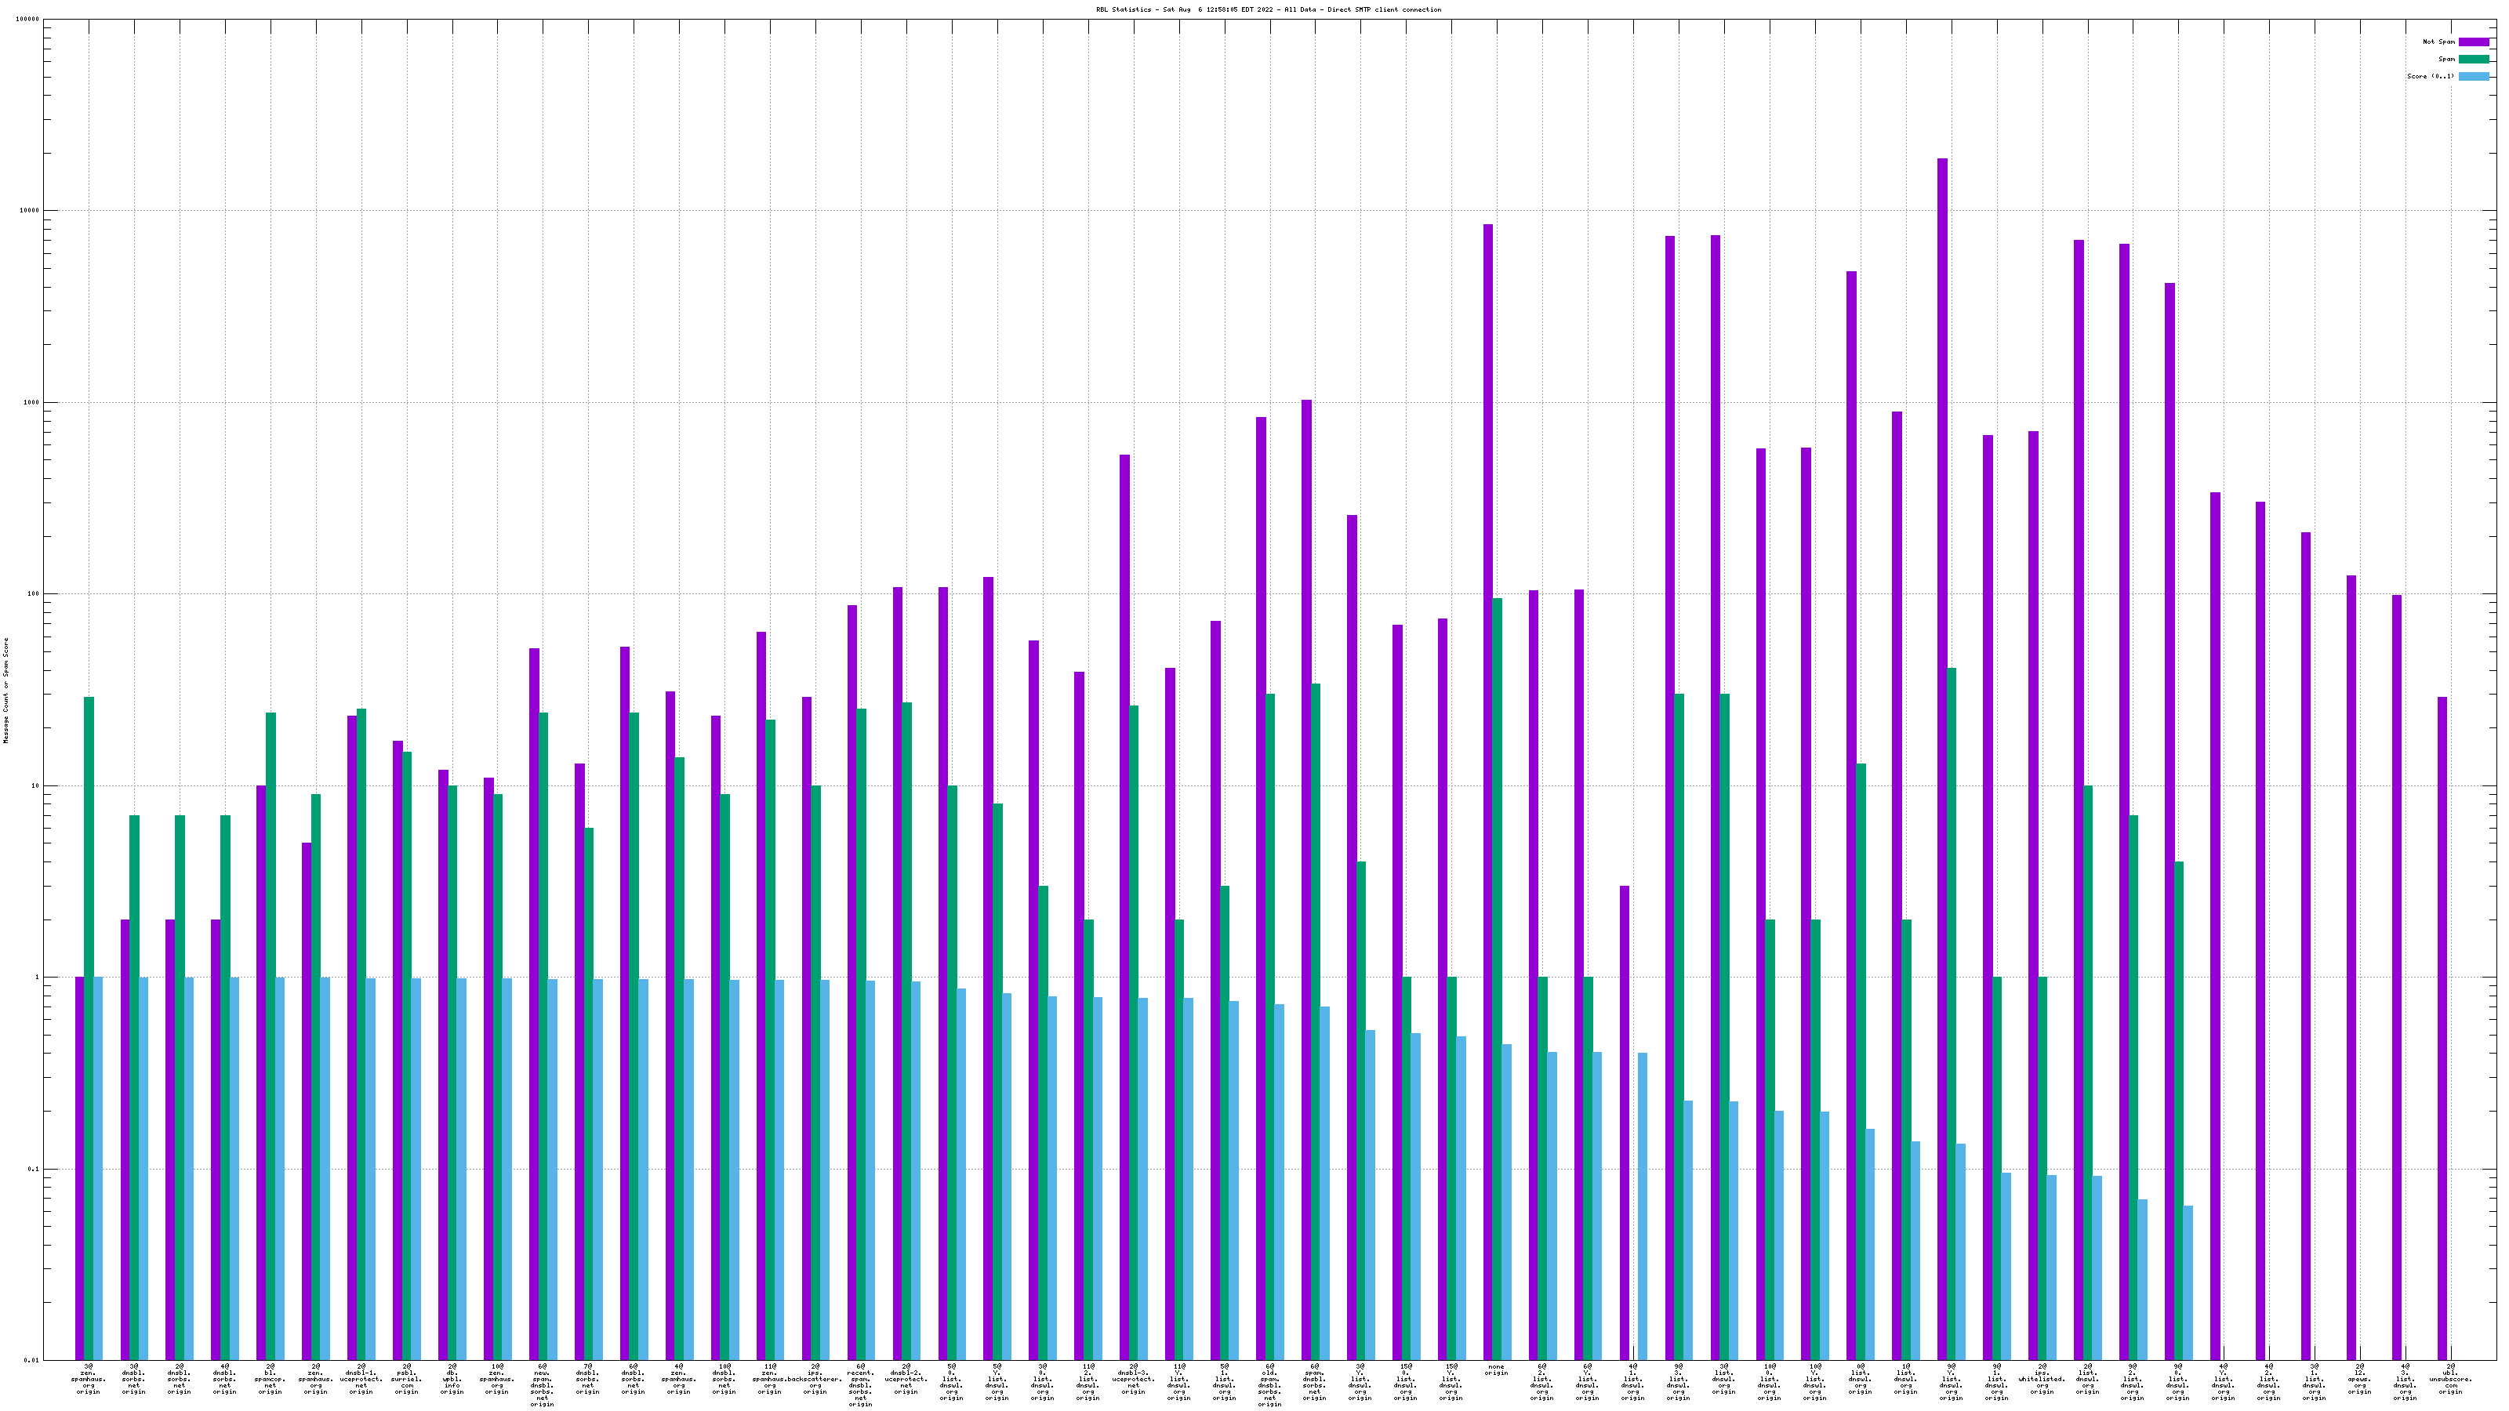Click the 100000 y-axis tick label

[x=27, y=20]
